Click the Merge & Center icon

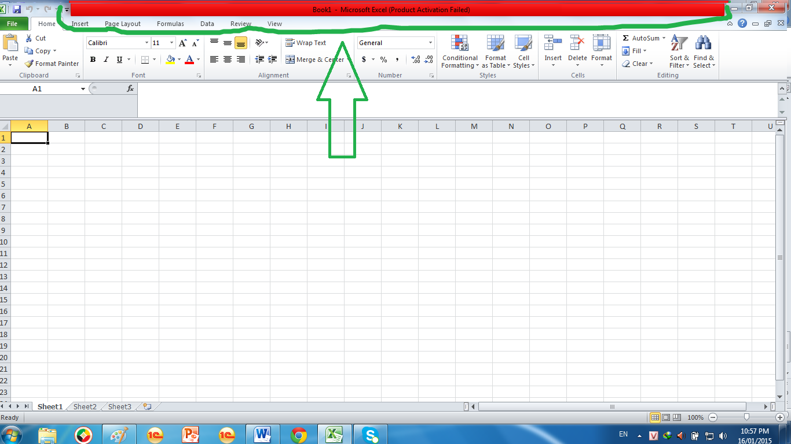coord(290,60)
